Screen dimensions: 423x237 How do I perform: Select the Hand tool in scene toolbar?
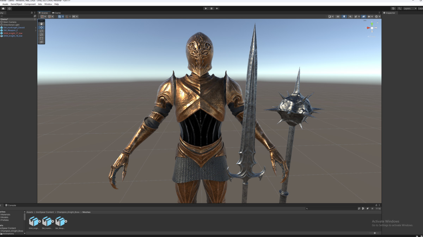click(x=42, y=24)
